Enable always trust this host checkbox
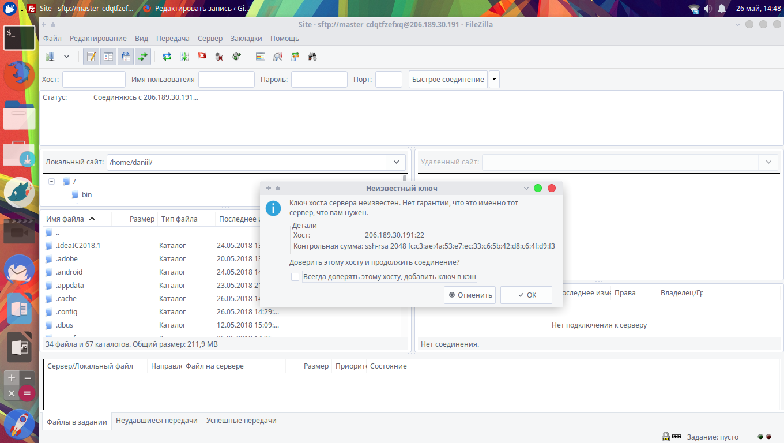This screenshot has width=784, height=443. click(295, 277)
